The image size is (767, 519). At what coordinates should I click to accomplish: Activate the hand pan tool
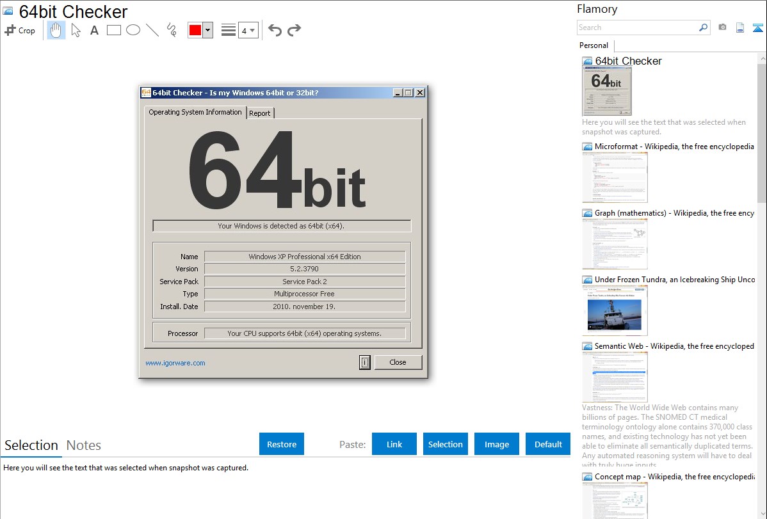coord(56,30)
